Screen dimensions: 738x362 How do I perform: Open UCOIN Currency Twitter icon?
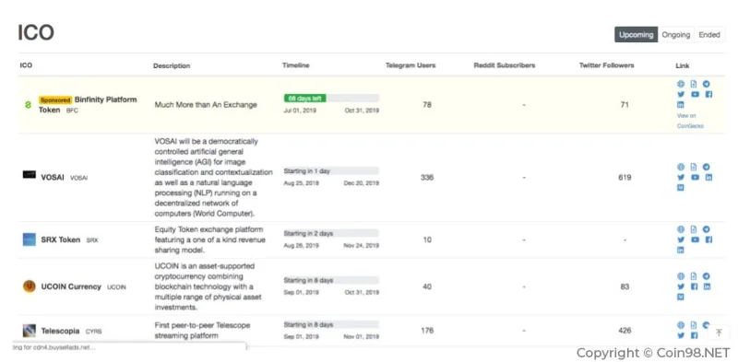[x=681, y=286]
